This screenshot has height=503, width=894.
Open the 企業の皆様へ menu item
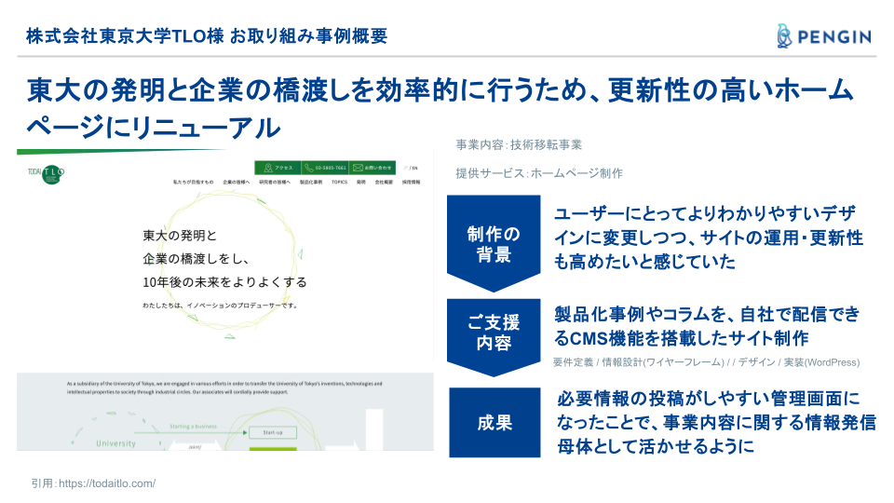236,182
